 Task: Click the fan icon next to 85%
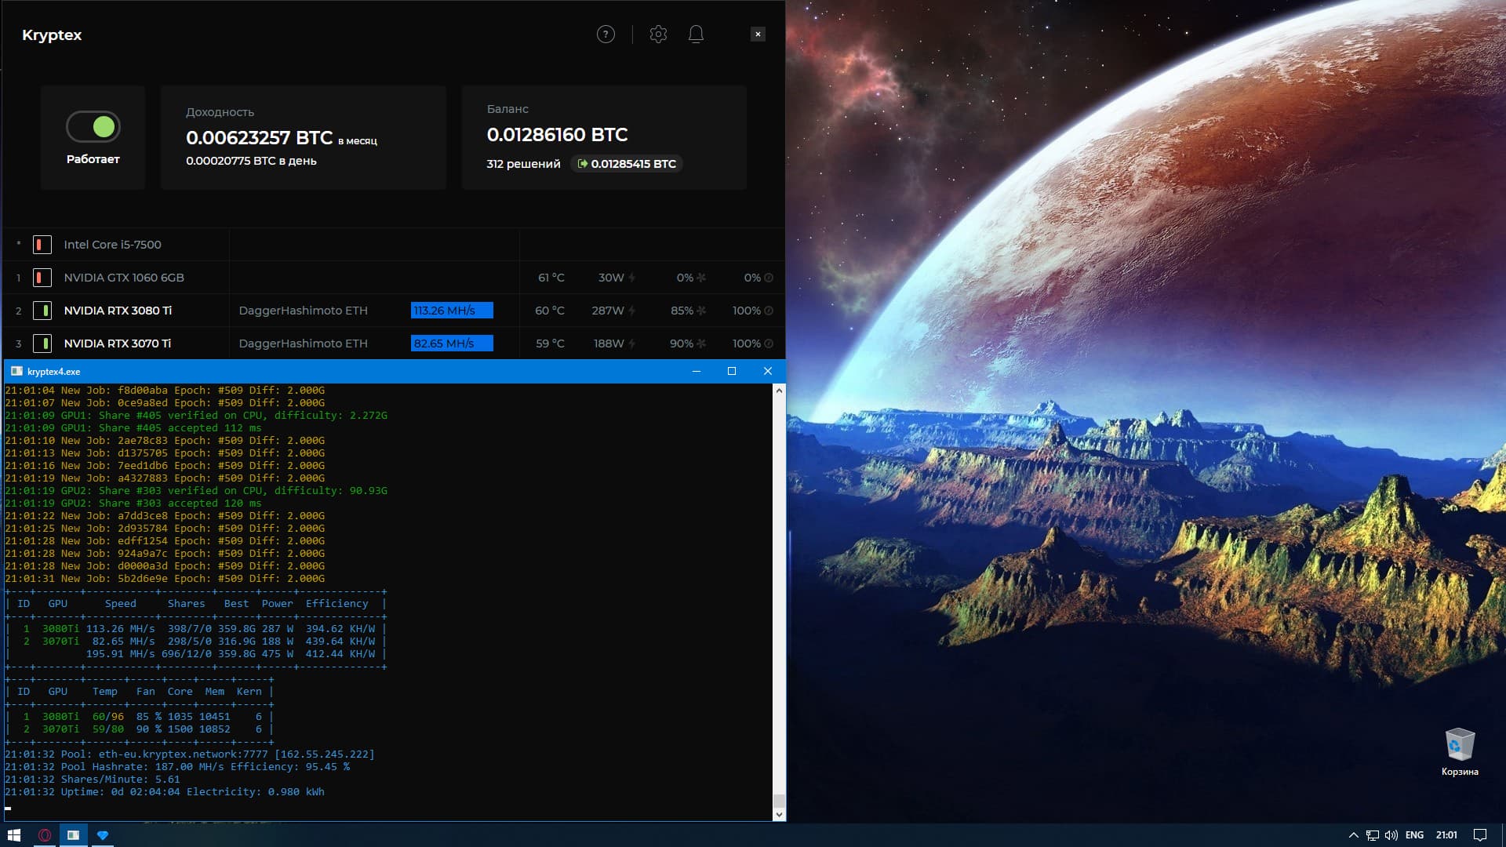pyautogui.click(x=701, y=311)
